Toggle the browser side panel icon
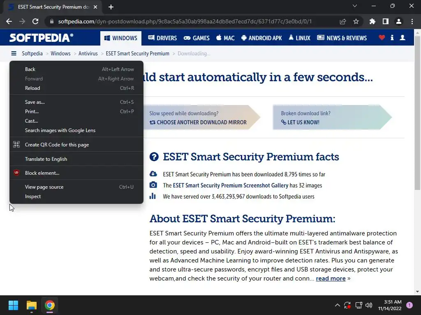Viewport: 421px width, 315px height. click(x=386, y=21)
